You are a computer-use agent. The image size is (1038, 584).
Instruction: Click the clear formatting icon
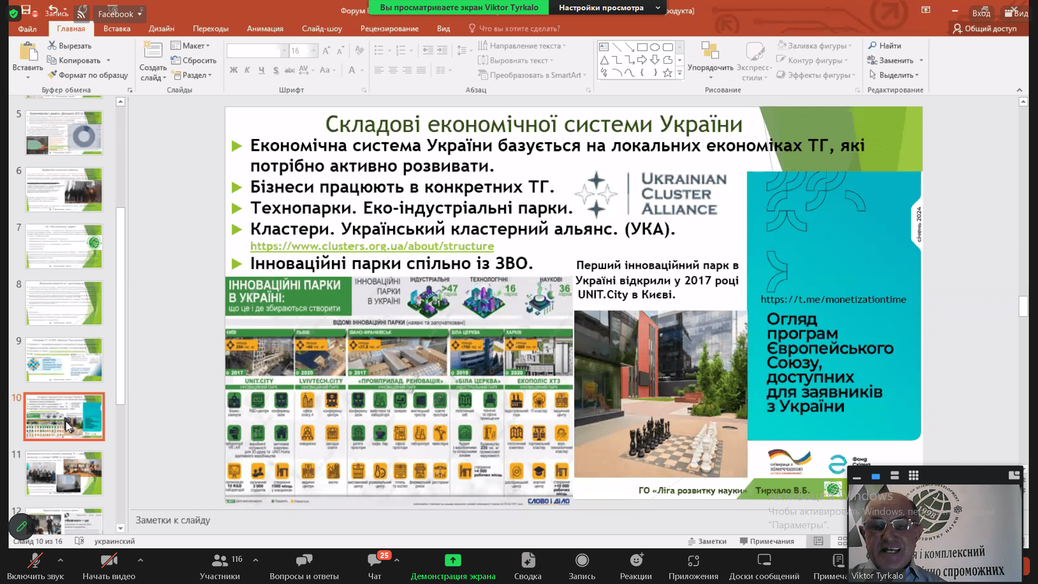[x=360, y=51]
